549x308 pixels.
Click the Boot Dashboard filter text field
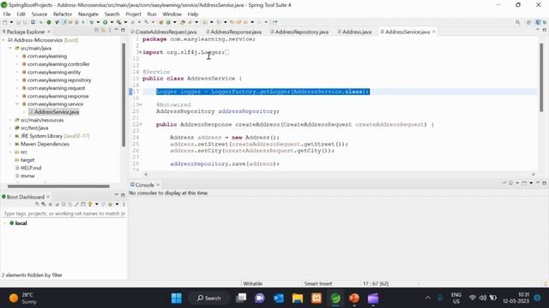point(63,213)
